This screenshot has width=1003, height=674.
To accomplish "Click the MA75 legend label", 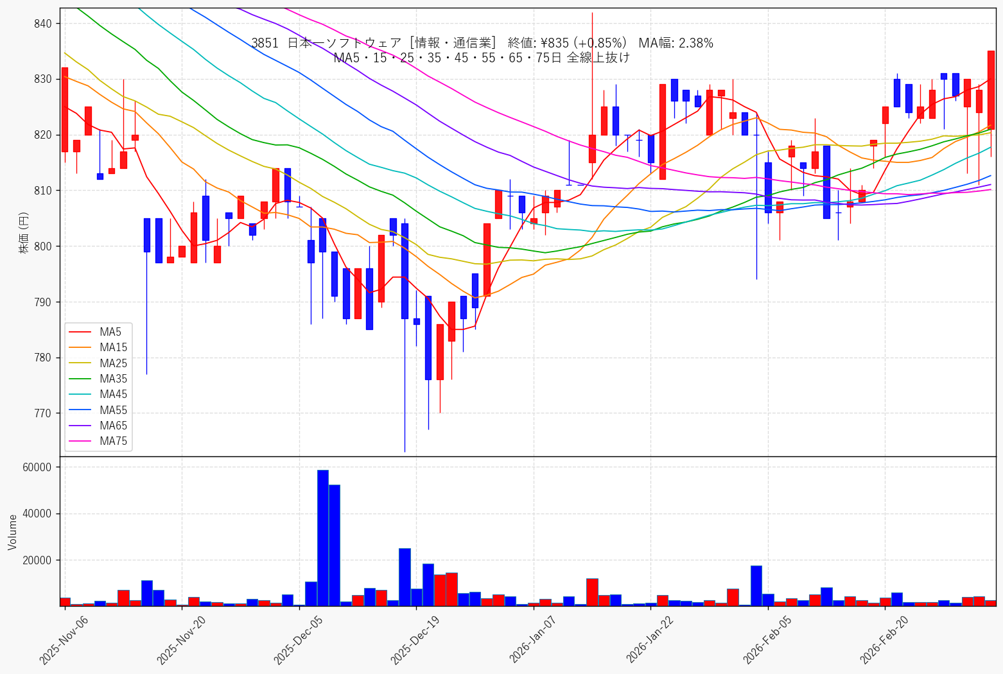I will coord(113,441).
